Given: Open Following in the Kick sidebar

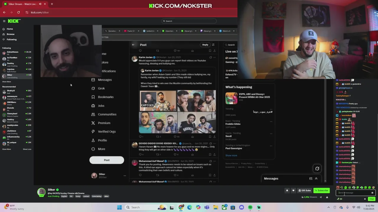Looking at the screenshot, I should click(x=10, y=39).
